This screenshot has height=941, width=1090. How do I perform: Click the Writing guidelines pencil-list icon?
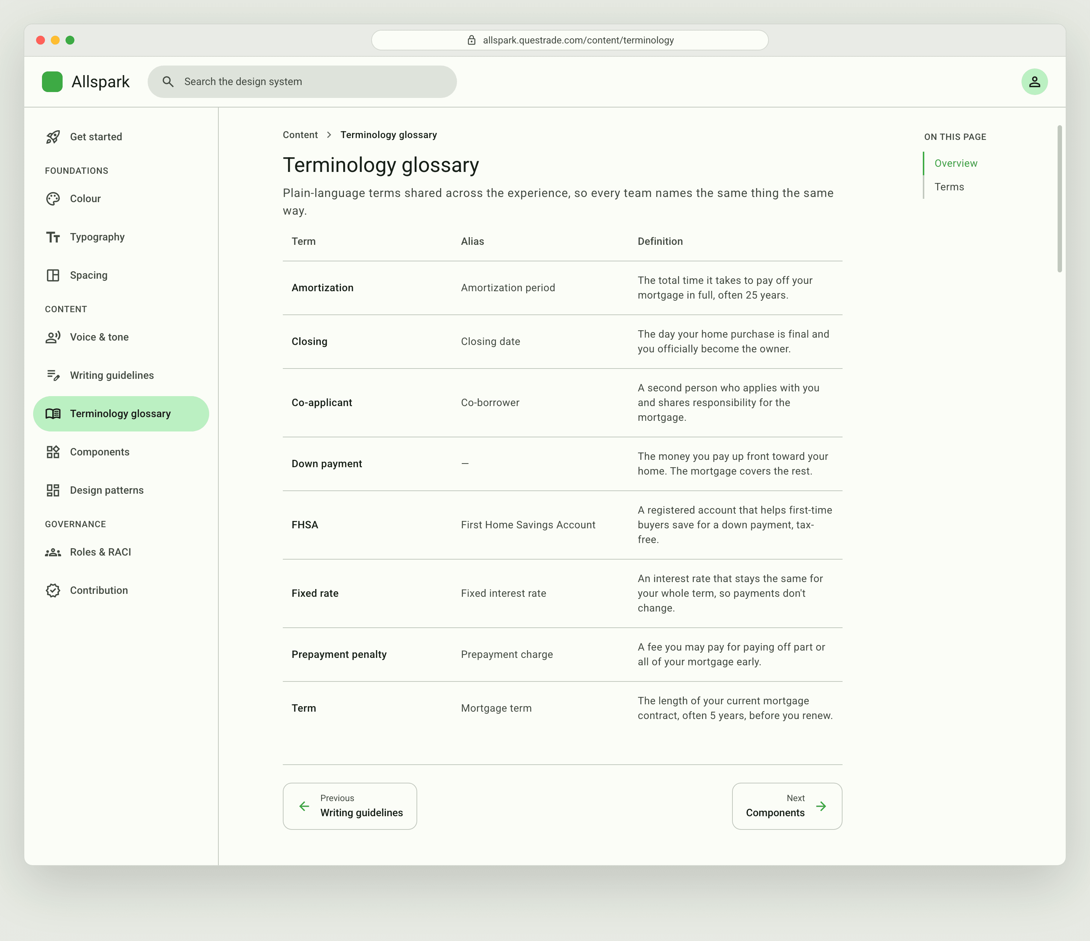53,376
